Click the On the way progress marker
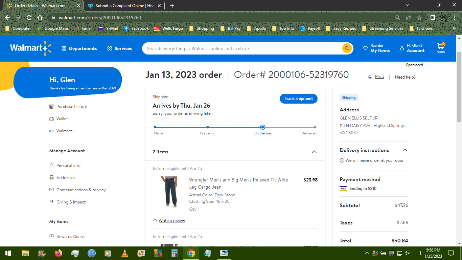Screen dimensions: 462x260 click(263, 127)
